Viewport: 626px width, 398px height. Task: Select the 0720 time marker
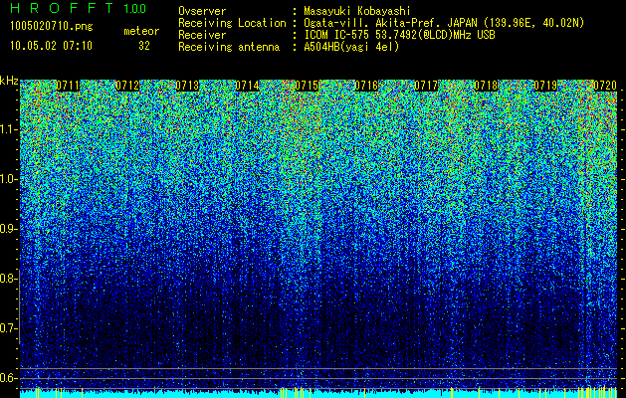pyautogui.click(x=605, y=86)
